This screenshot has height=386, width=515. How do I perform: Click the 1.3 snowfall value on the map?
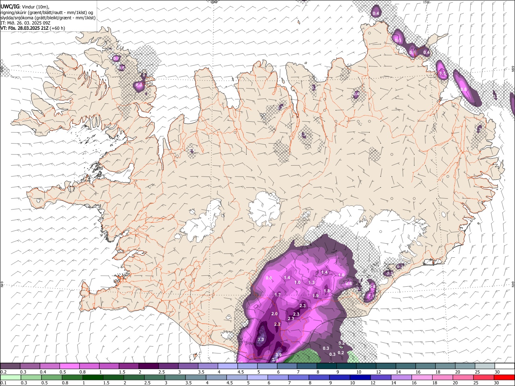(x=311, y=283)
